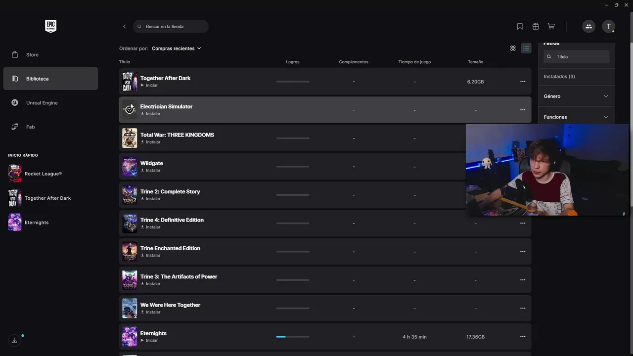Open the Store section
633x356 pixels.
tap(50, 54)
